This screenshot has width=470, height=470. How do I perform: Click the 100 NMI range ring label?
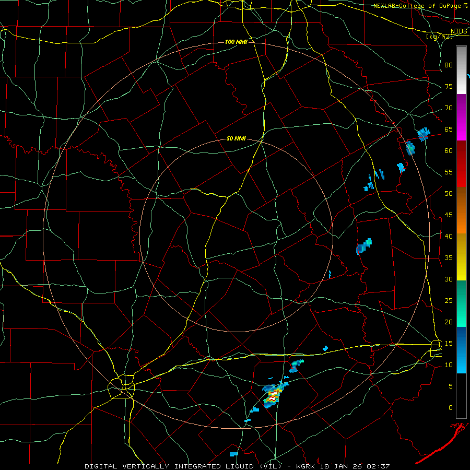(x=236, y=42)
